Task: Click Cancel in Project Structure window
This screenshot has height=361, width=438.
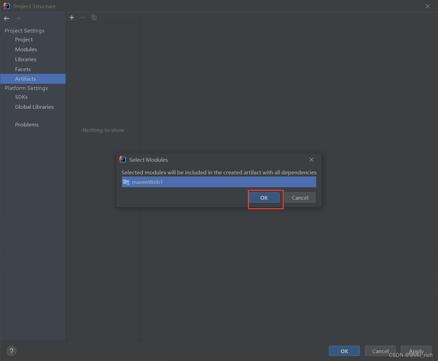Action: click(x=380, y=351)
